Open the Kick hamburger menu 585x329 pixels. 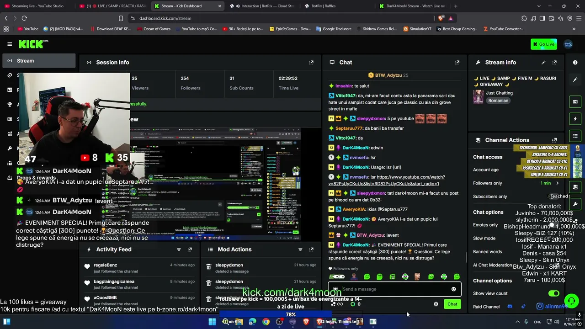[x=10, y=44]
